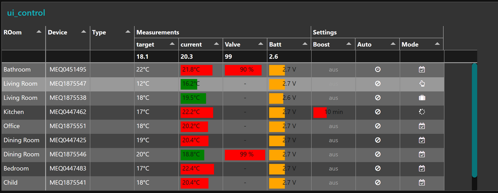Click the Auto disabled icon for MEQ1875547

(378, 84)
